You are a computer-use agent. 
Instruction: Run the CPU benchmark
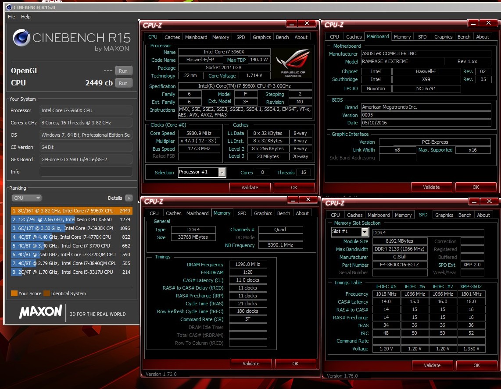point(123,83)
